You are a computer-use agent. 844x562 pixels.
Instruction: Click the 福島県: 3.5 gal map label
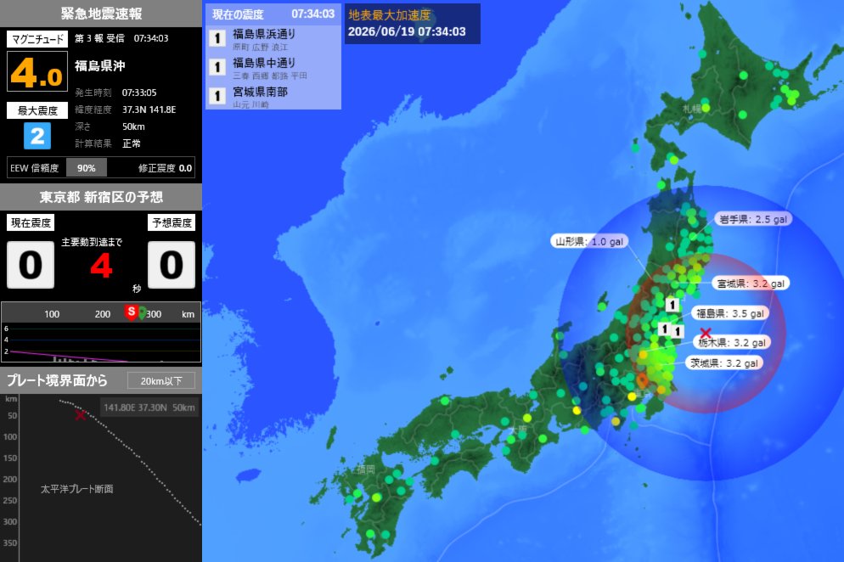730,313
